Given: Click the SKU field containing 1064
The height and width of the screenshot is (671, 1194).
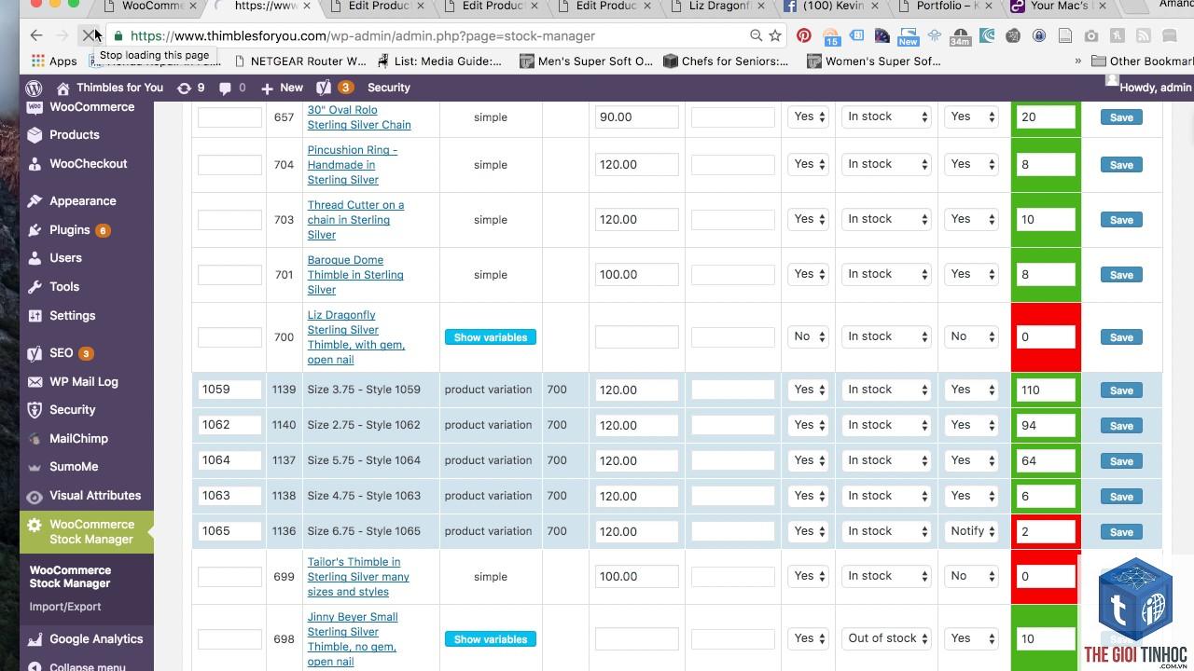Looking at the screenshot, I should click(x=229, y=460).
